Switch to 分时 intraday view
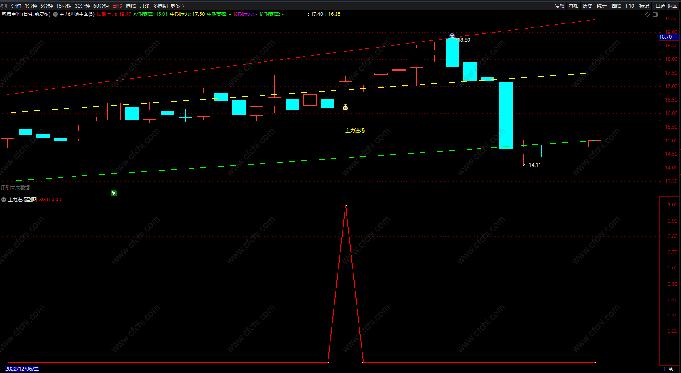Viewport: 681px width, 373px height. [16, 6]
